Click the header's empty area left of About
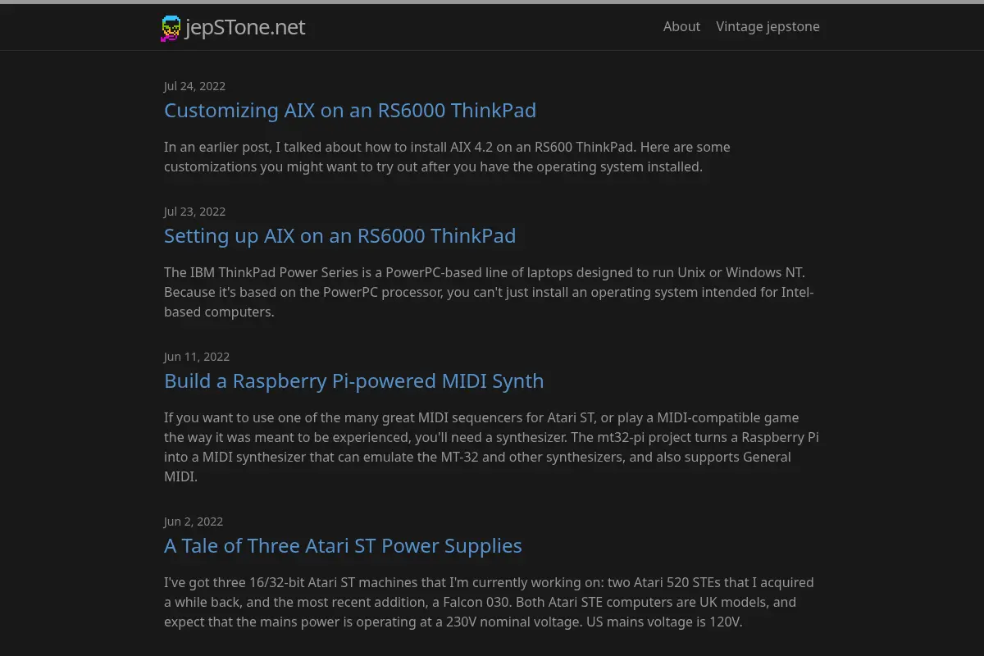Screen dimensions: 984x656 [484, 27]
